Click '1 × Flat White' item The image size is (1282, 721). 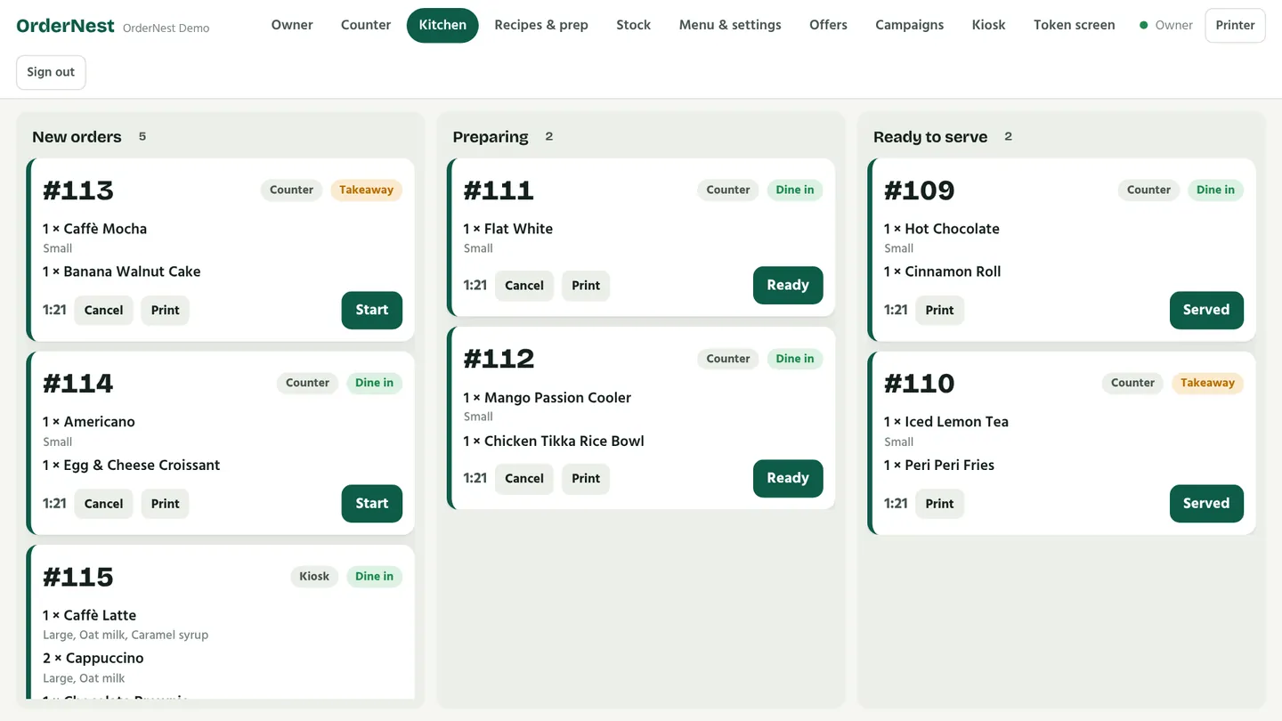pyautogui.click(x=508, y=229)
